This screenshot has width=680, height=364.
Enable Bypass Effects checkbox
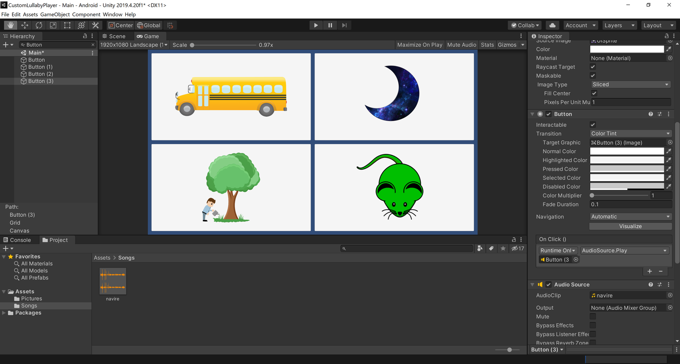[593, 325]
